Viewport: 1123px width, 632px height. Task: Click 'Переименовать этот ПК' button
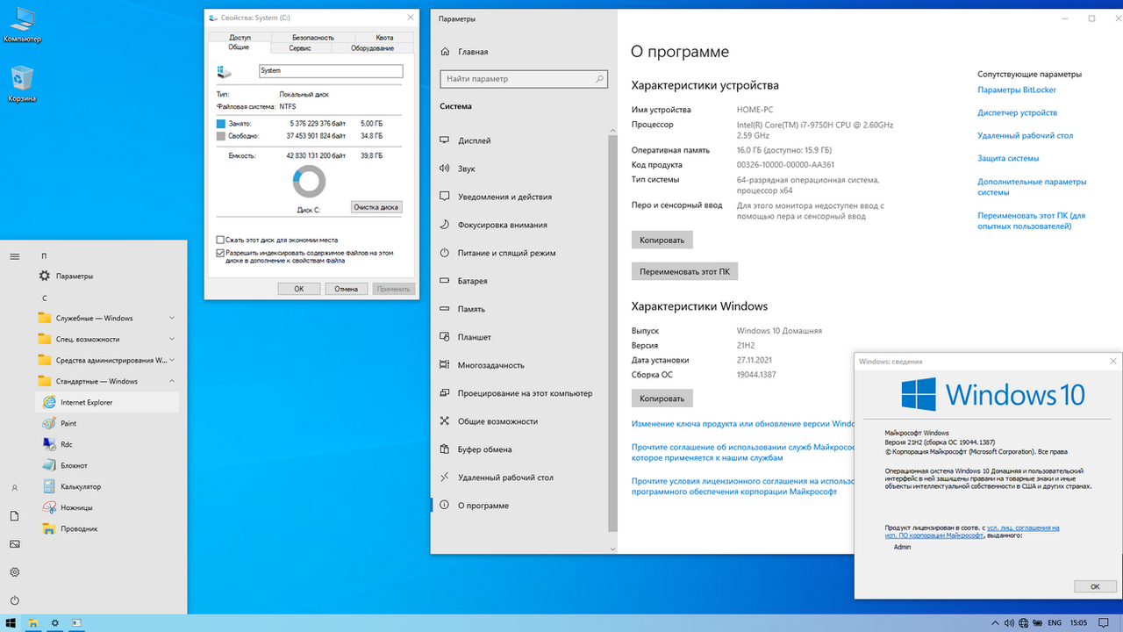point(684,271)
